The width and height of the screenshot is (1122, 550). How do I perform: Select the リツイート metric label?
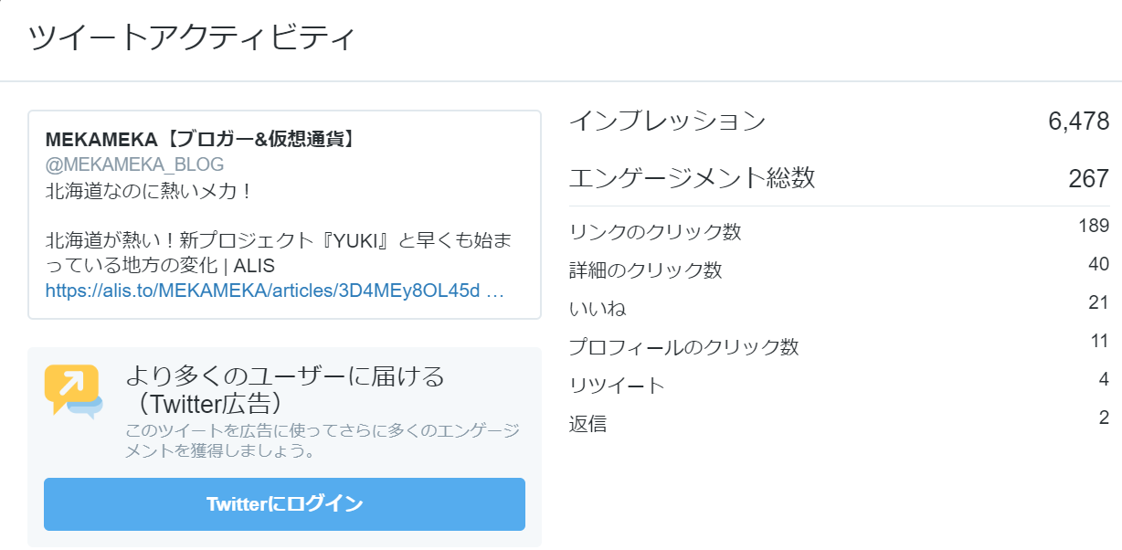[x=617, y=386]
